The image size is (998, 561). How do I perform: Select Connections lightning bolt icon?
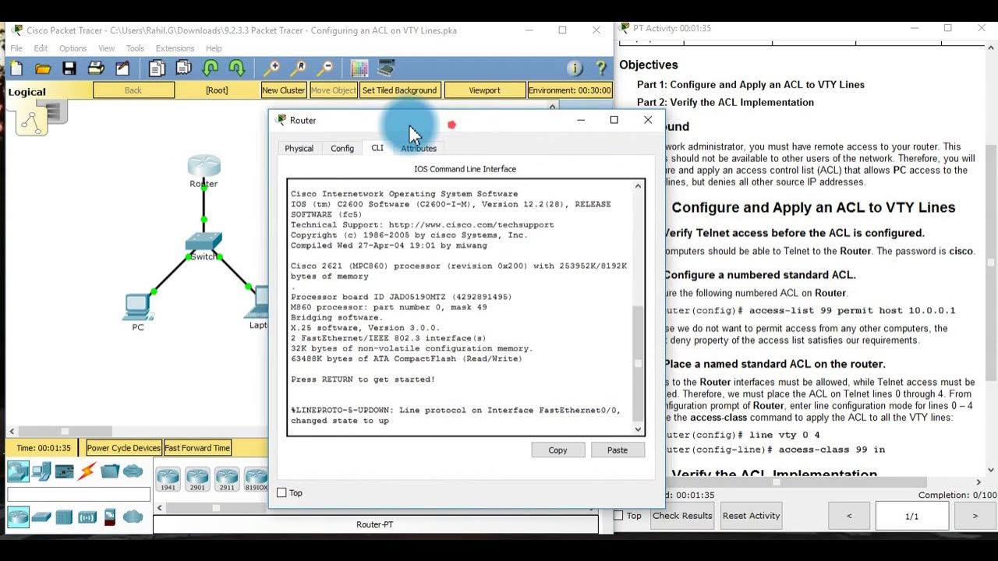[x=87, y=471]
